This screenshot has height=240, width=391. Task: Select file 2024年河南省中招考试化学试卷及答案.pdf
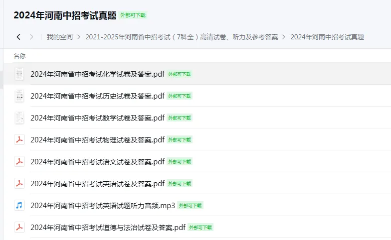point(98,74)
